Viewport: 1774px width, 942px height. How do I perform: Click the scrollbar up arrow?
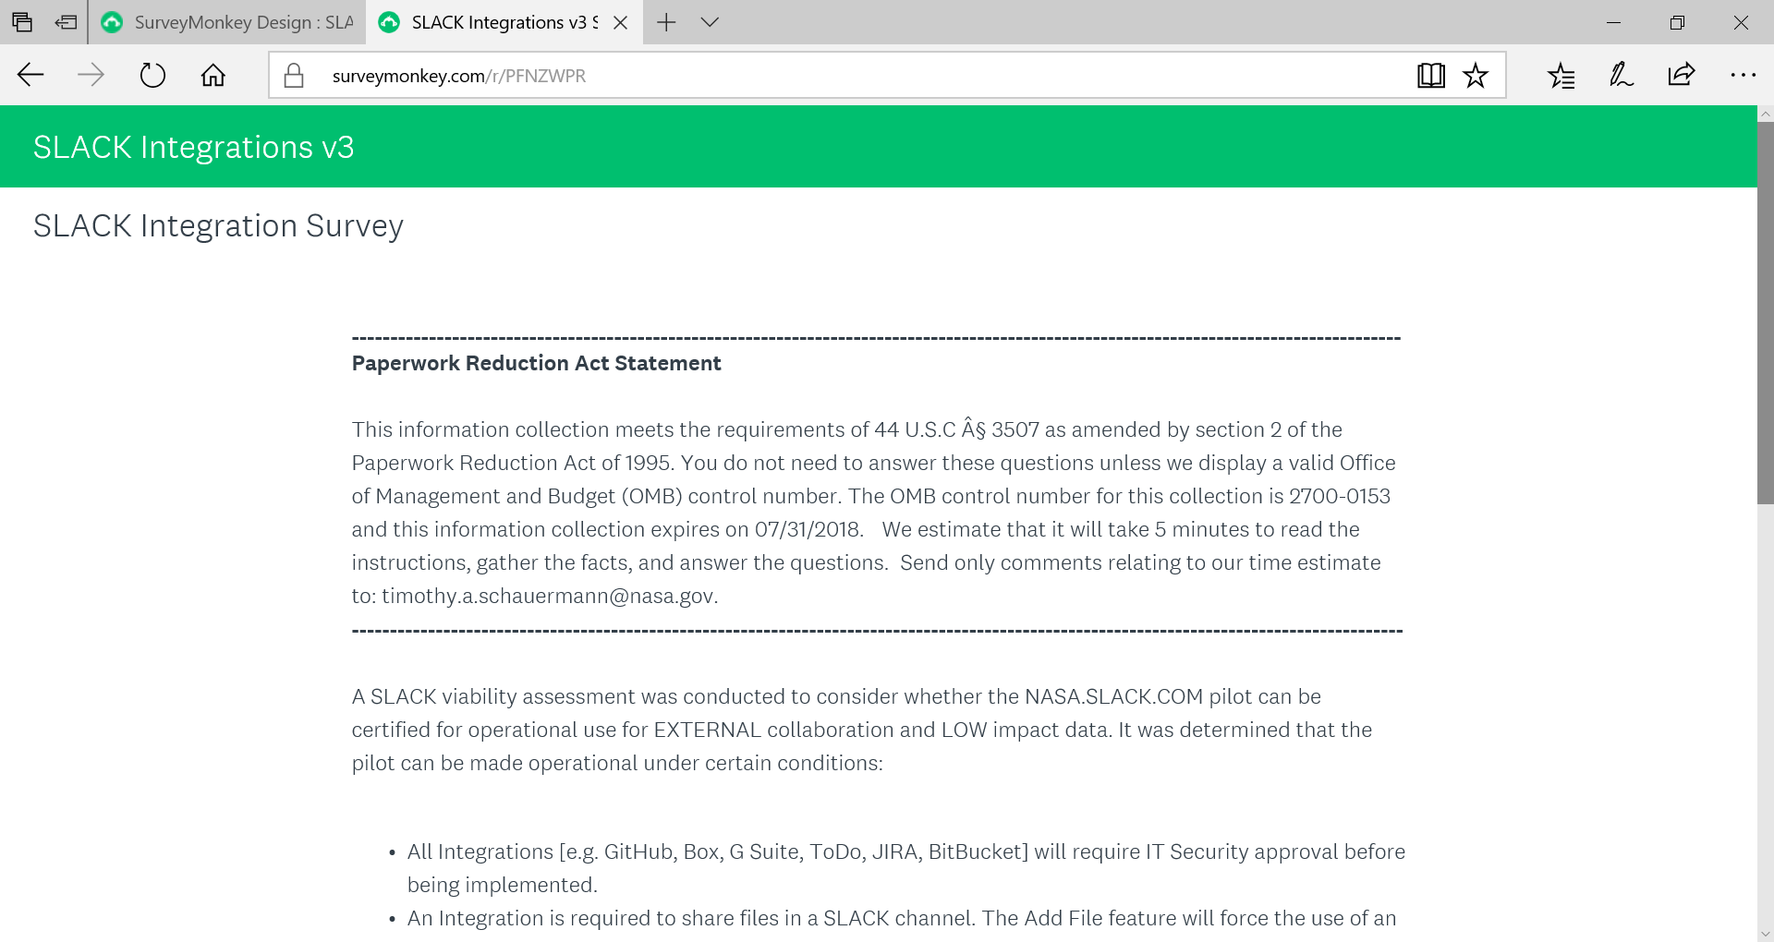click(1765, 114)
